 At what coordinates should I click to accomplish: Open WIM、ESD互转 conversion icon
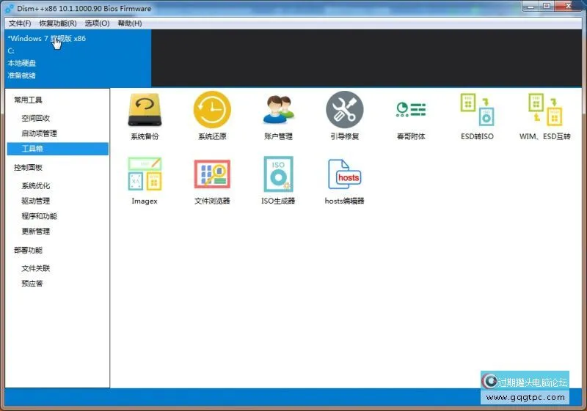coord(544,110)
